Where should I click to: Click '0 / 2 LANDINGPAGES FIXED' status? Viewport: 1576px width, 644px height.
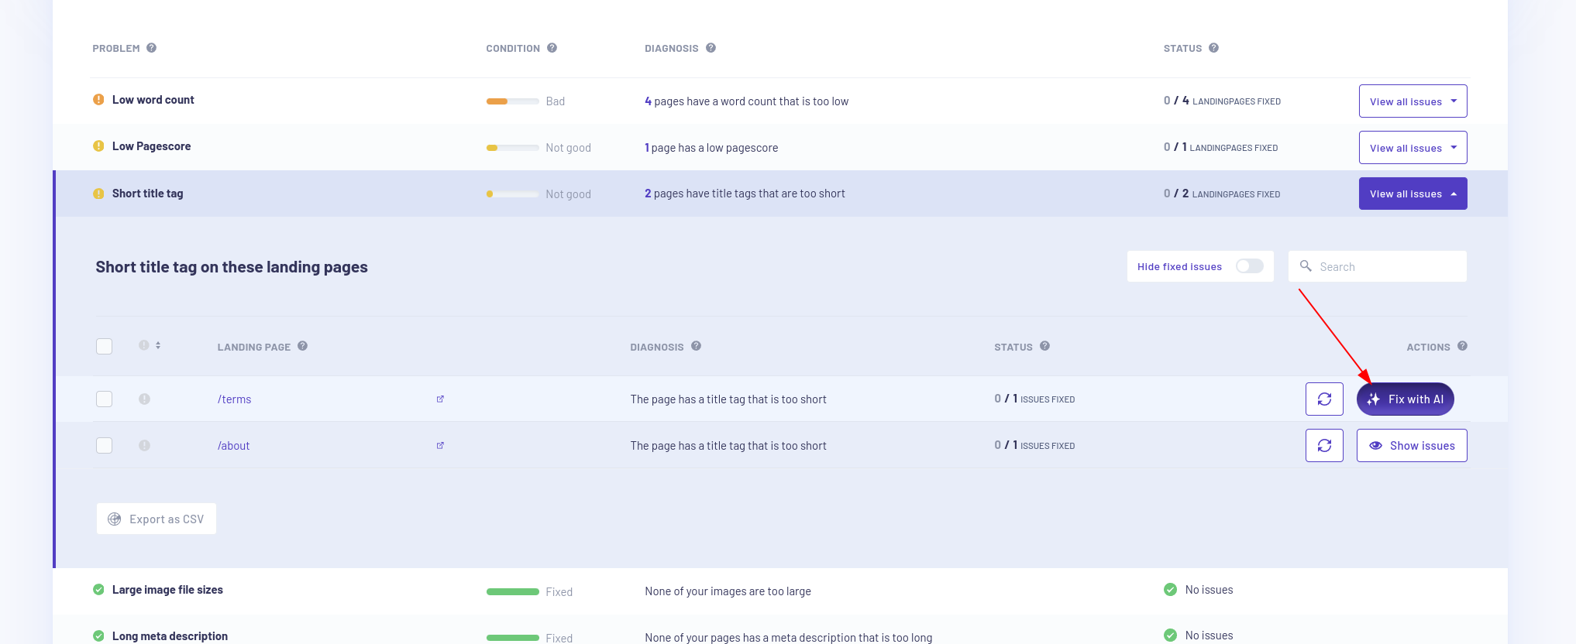tap(1222, 194)
